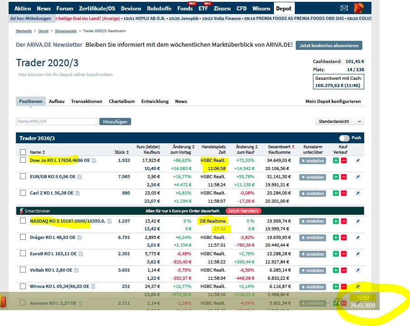Image resolution: width=410 pixels, height=326 pixels.
Task: Open the Wireca KO L 69,34/66,03 OE position
Action: tap(59, 286)
